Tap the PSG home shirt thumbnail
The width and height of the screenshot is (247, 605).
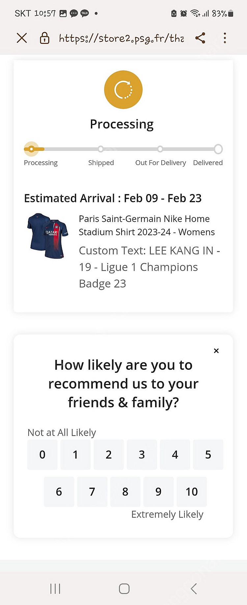point(48,236)
